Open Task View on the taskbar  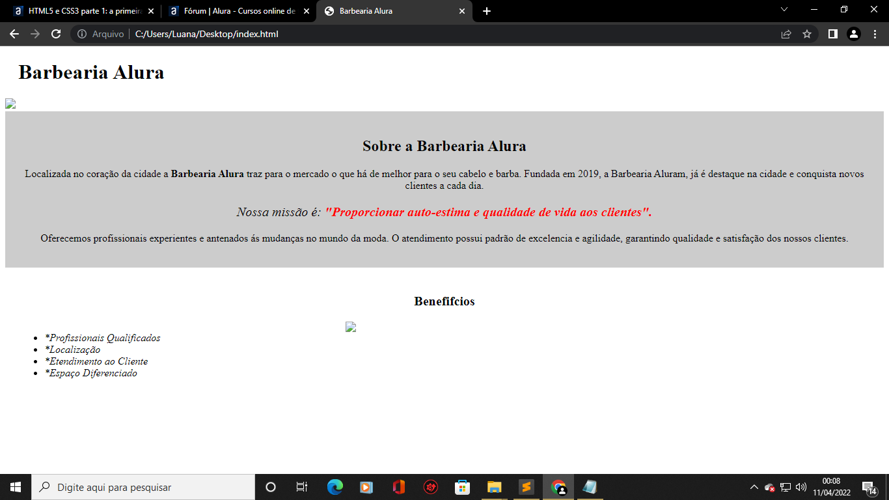point(302,487)
